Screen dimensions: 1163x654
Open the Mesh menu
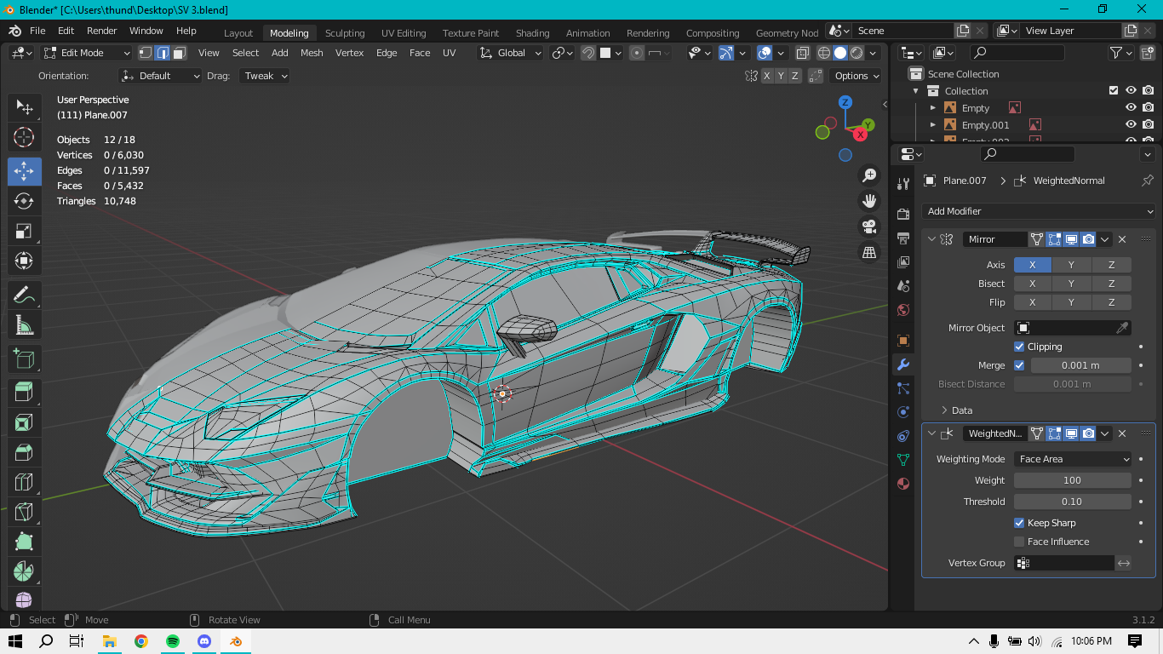pyautogui.click(x=312, y=53)
